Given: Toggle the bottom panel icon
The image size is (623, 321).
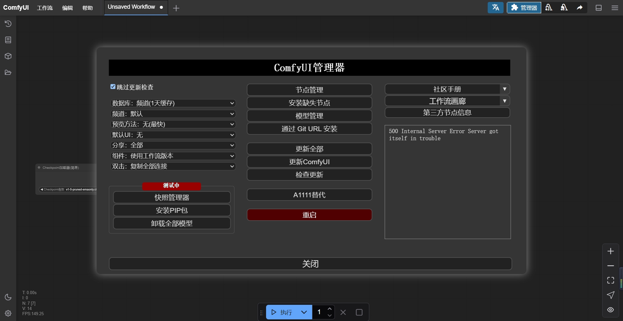Looking at the screenshot, I should tap(599, 8).
